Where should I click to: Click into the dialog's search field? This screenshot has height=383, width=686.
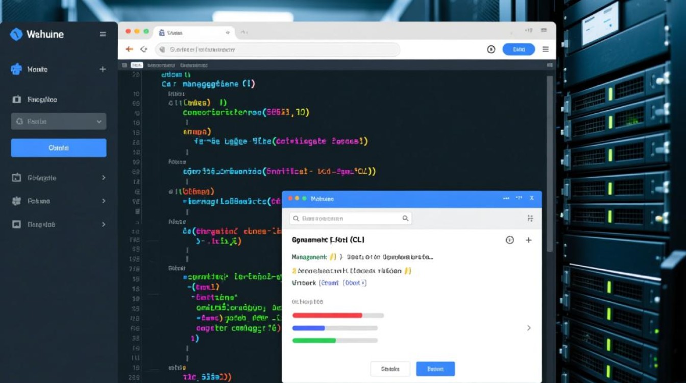tap(347, 219)
